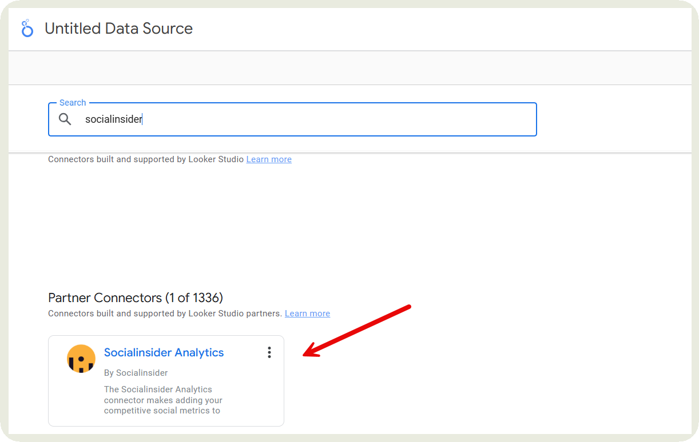Click the blue 'Search' field label

pyautogui.click(x=73, y=103)
